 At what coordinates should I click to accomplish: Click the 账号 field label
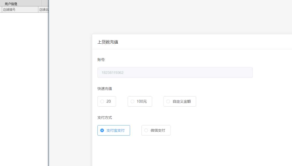pos(101,60)
